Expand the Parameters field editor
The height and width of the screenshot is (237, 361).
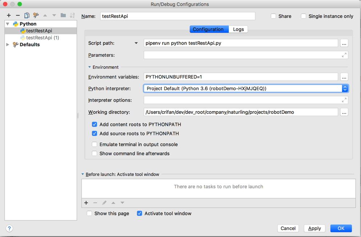[344, 55]
